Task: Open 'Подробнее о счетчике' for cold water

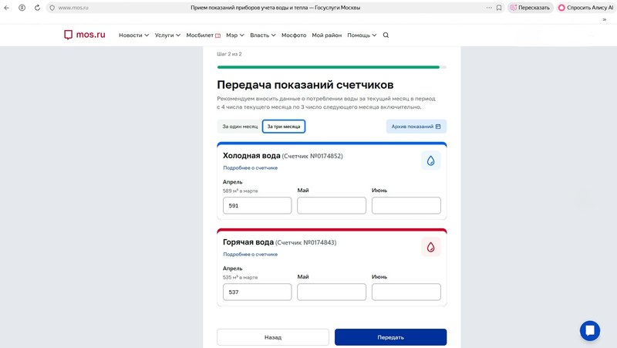Action: (250, 167)
